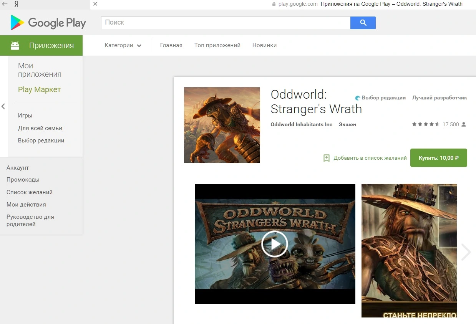
Task: Click the wishlist bookmark icon
Action: (x=327, y=158)
